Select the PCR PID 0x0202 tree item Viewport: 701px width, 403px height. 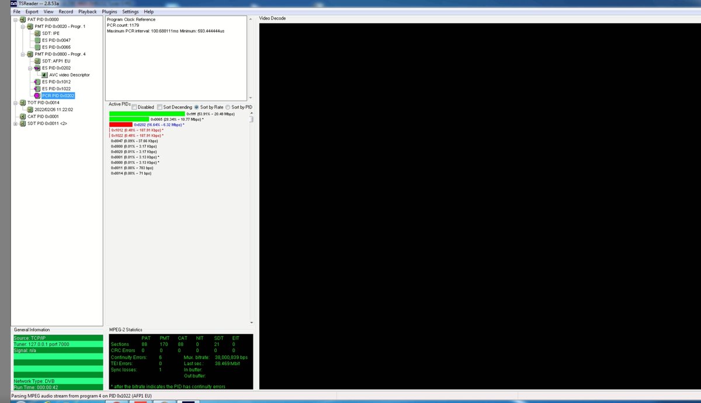pos(58,96)
